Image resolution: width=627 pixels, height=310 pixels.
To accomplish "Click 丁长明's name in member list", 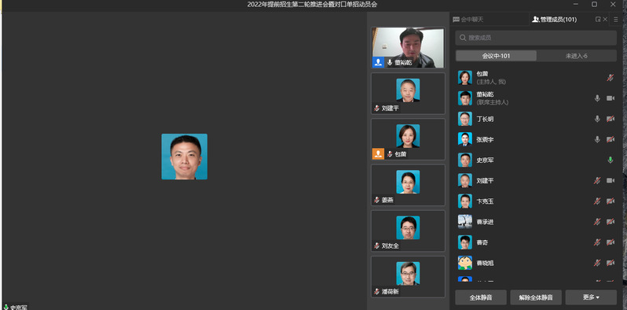I will (485, 119).
